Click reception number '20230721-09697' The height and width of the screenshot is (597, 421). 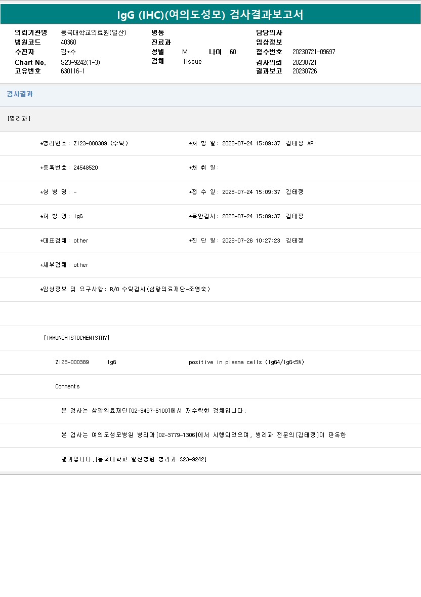pyautogui.click(x=314, y=52)
